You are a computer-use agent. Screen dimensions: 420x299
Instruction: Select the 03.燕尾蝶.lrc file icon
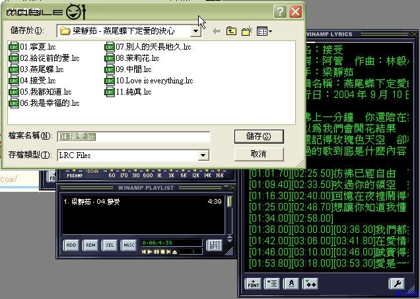[13, 69]
